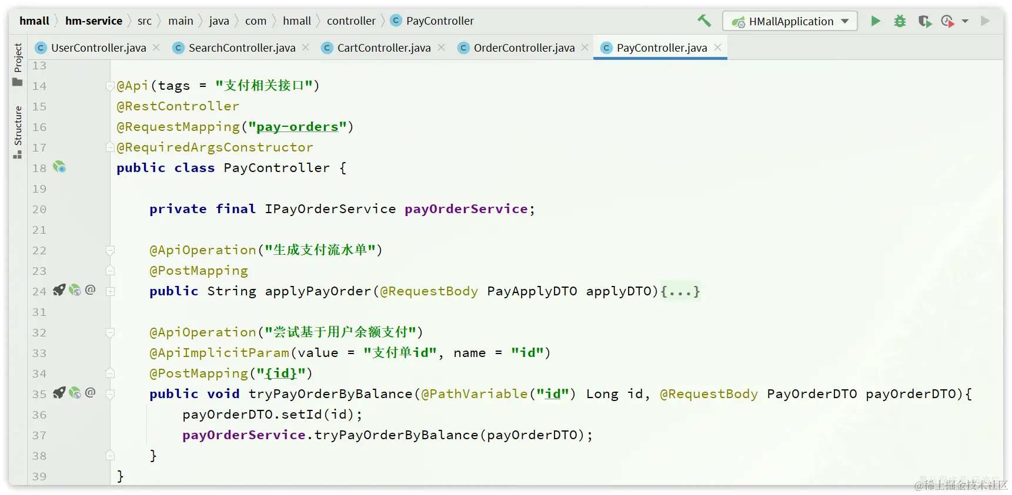Run HMallApplication with the green play button

(876, 21)
